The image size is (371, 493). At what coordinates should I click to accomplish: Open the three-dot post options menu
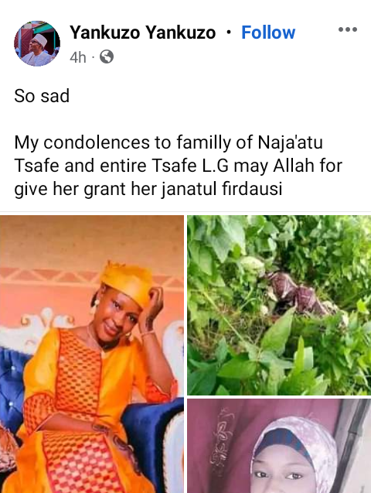pos(348,29)
